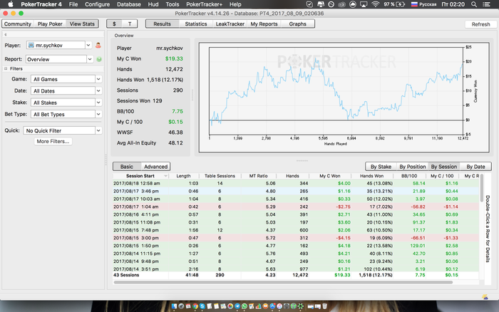
Task: Sort table by Hands Won column header
Action: (371, 176)
